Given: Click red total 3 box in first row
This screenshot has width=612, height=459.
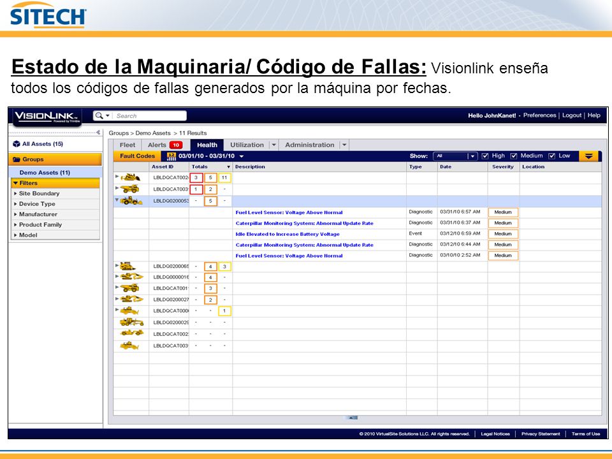Looking at the screenshot, I should click(196, 178).
